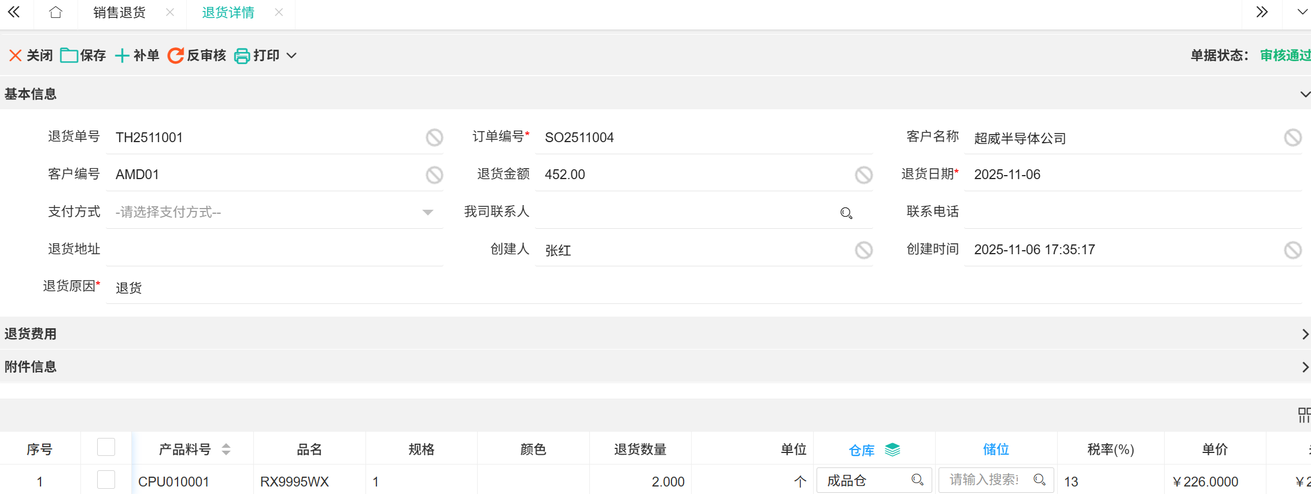Expand the 退货费用 section
This screenshot has height=494, width=1311.
tap(1304, 334)
